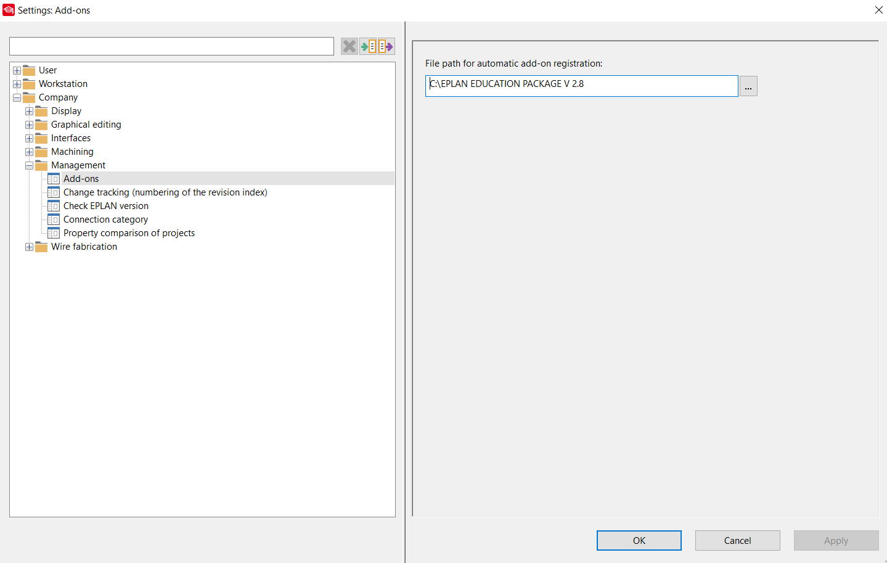Select the Wire fabrication label
Image resolution: width=887 pixels, height=563 pixels.
pyautogui.click(x=84, y=247)
